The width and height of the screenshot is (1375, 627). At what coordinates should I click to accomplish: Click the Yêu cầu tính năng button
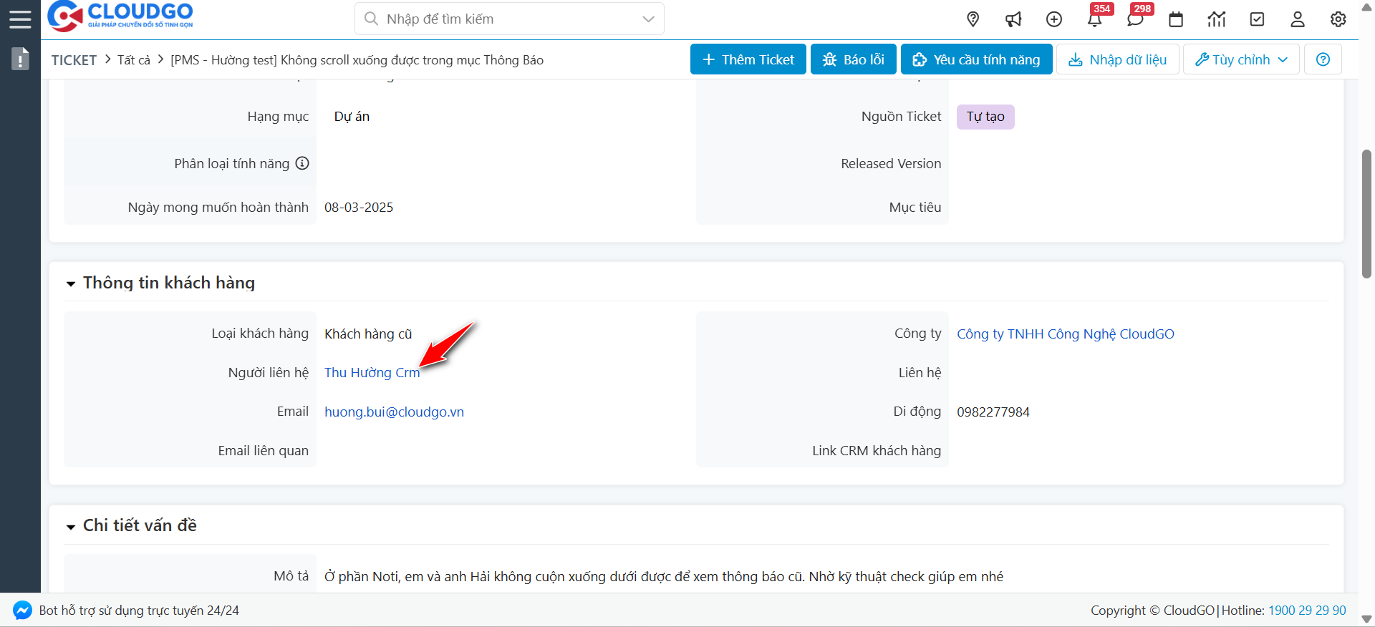point(977,59)
